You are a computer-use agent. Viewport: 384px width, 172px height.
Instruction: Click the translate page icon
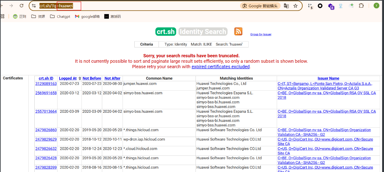click(286, 6)
